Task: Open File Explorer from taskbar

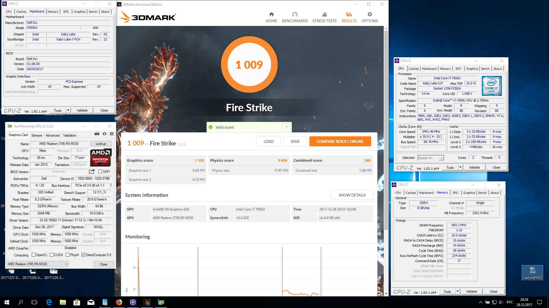Action: pos(63,302)
